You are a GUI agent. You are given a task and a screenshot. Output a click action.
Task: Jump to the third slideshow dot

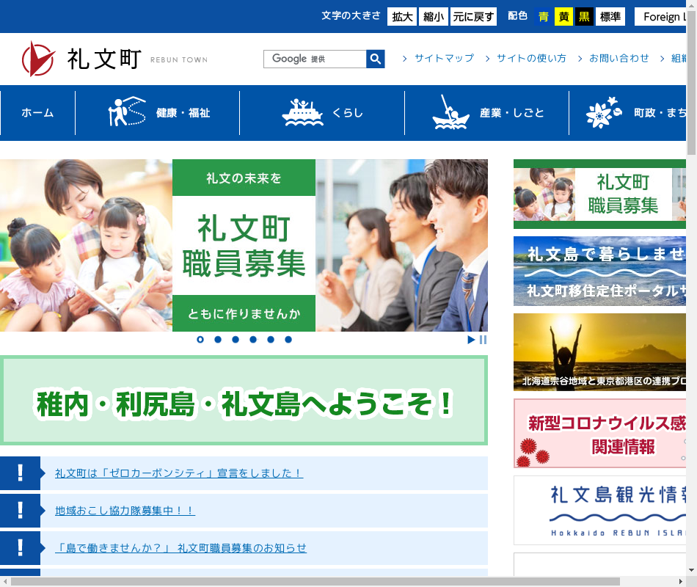pos(236,340)
